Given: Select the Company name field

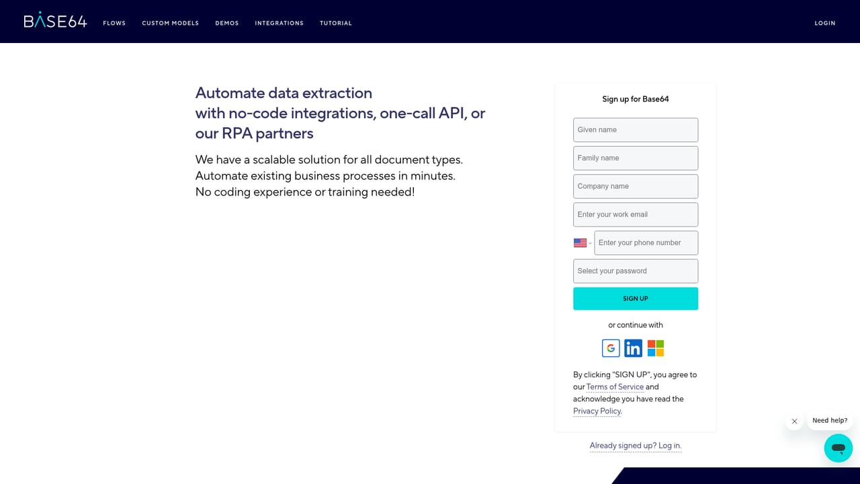Looking at the screenshot, I should [636, 186].
